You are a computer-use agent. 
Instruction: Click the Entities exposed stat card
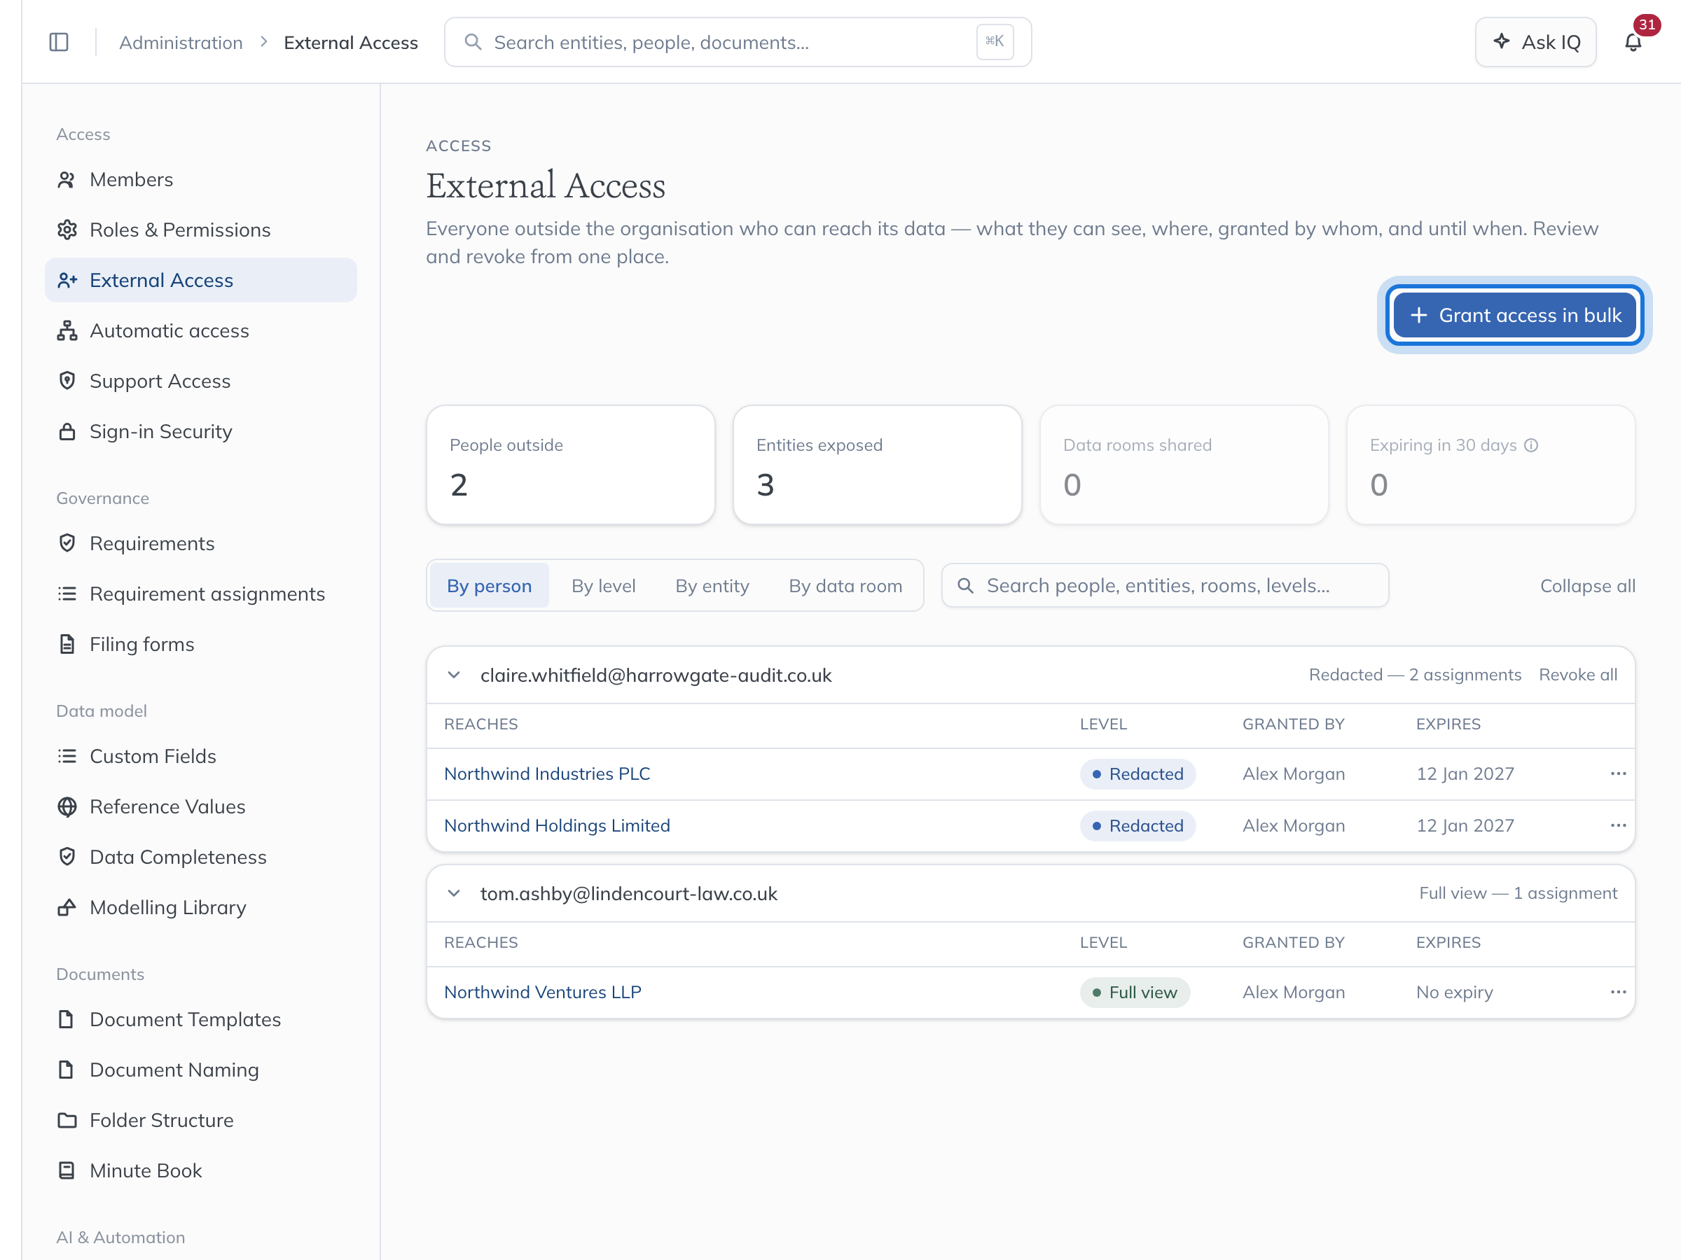click(x=877, y=465)
